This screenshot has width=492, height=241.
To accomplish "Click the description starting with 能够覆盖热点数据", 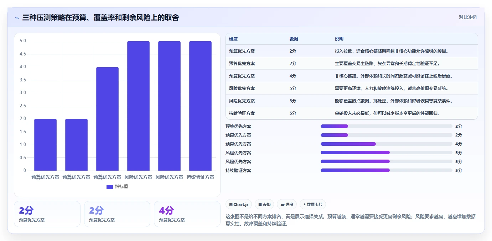I will 394,101.
